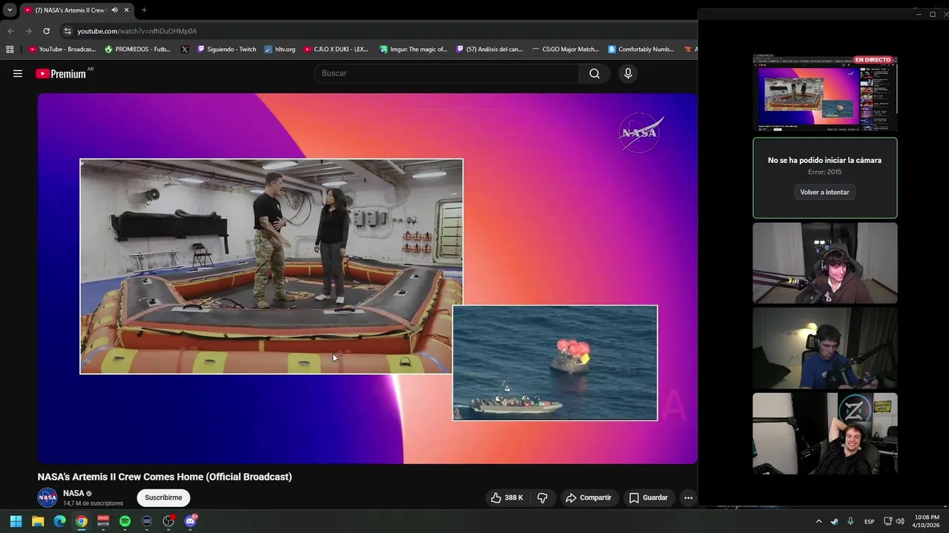
Task: Open volume control in system tray
Action: [900, 521]
